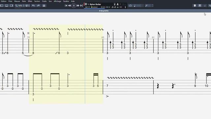
Task: Click the tuning fork icon
Action: [146, 6]
